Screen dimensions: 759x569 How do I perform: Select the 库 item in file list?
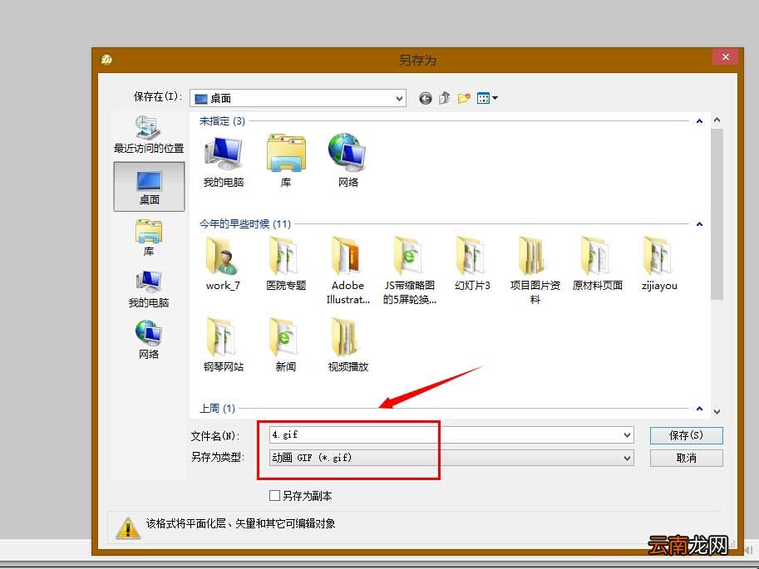tap(286, 162)
